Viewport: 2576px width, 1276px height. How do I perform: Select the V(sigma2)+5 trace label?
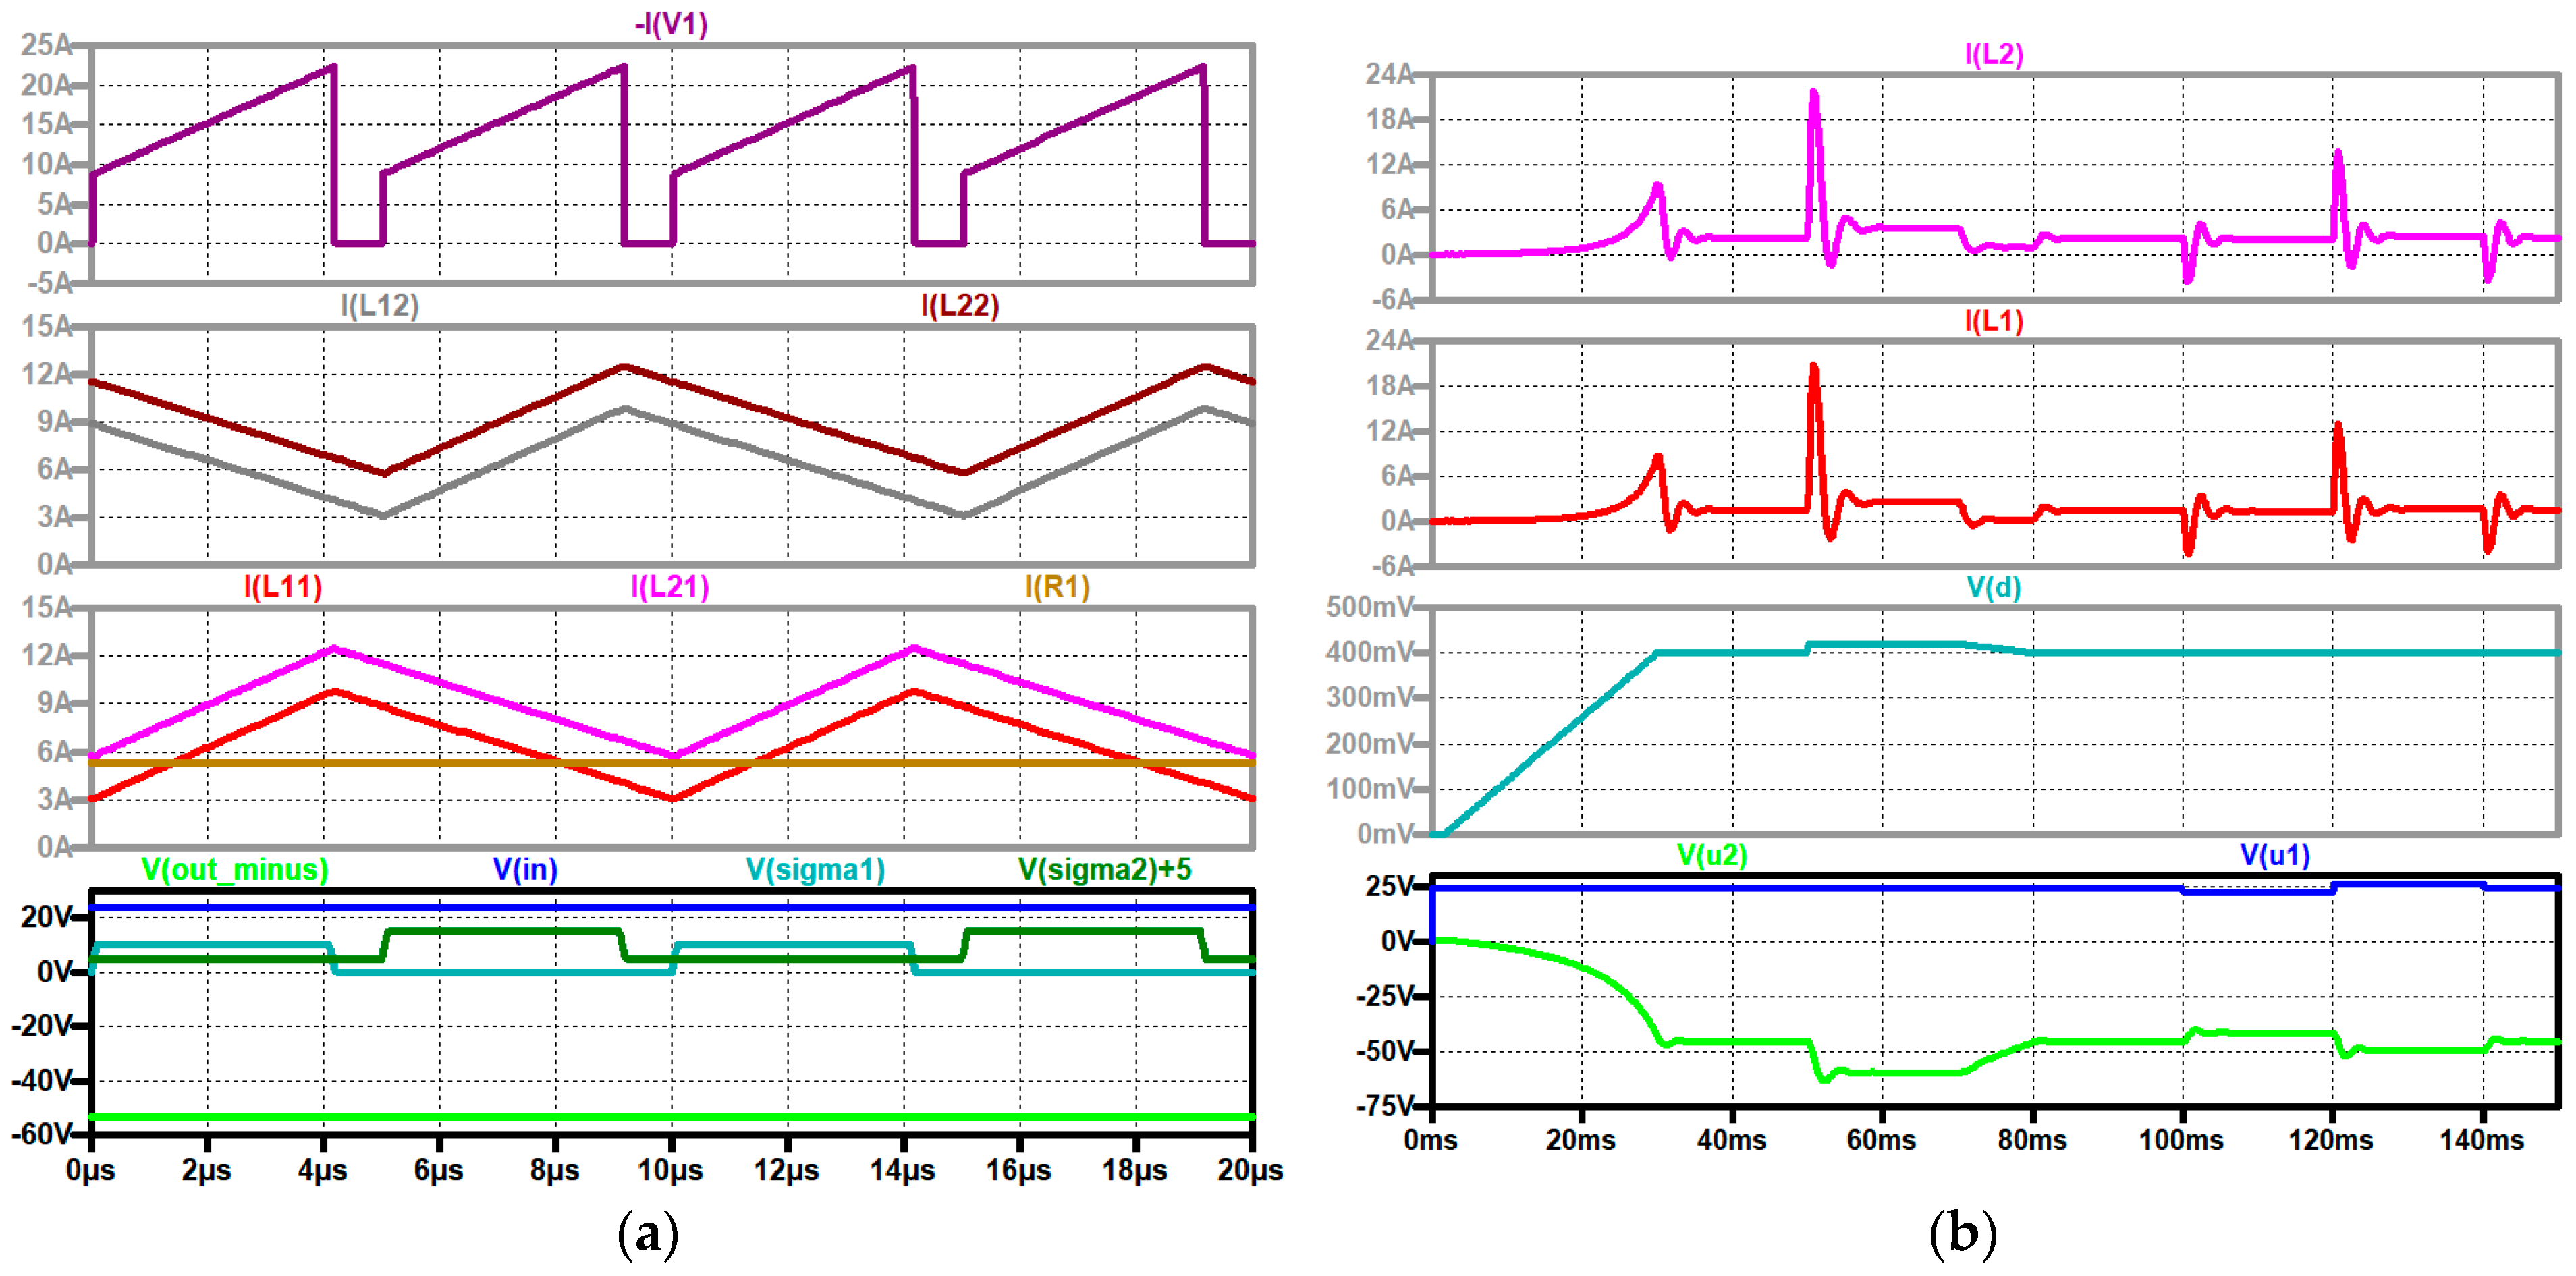tap(1104, 869)
